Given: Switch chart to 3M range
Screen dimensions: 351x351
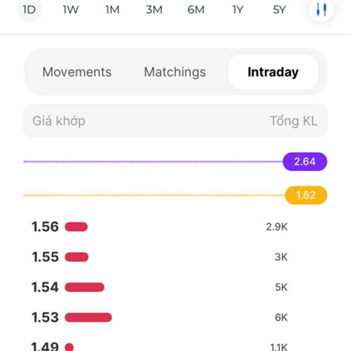Looking at the screenshot, I should [x=154, y=9].
